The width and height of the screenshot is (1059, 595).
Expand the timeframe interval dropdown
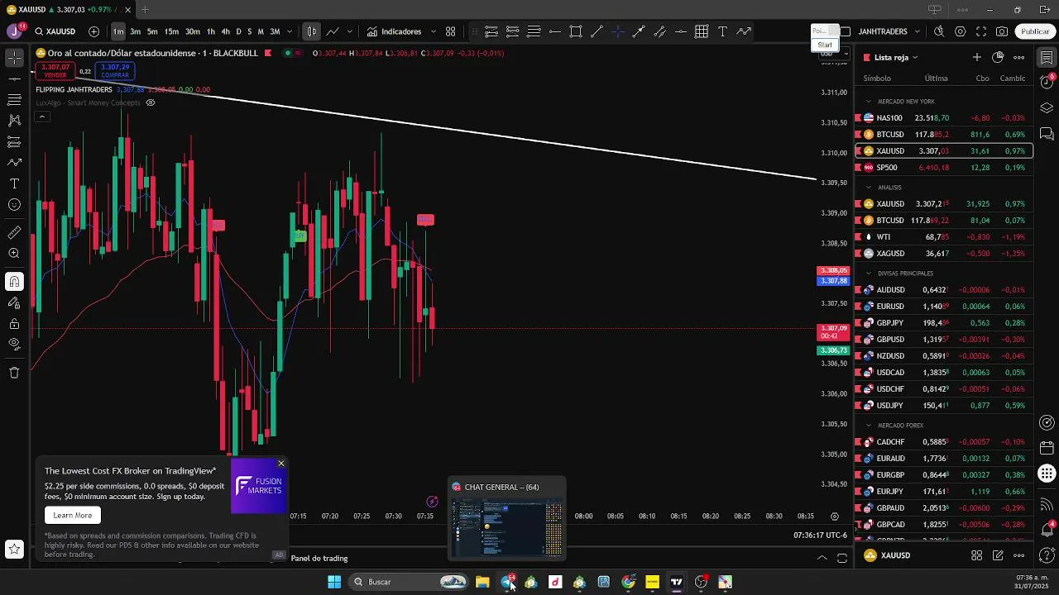[289, 31]
